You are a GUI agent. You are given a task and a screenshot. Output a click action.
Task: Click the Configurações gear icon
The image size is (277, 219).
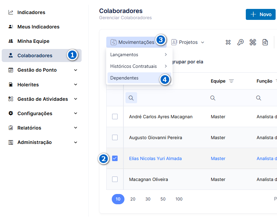point(11,113)
